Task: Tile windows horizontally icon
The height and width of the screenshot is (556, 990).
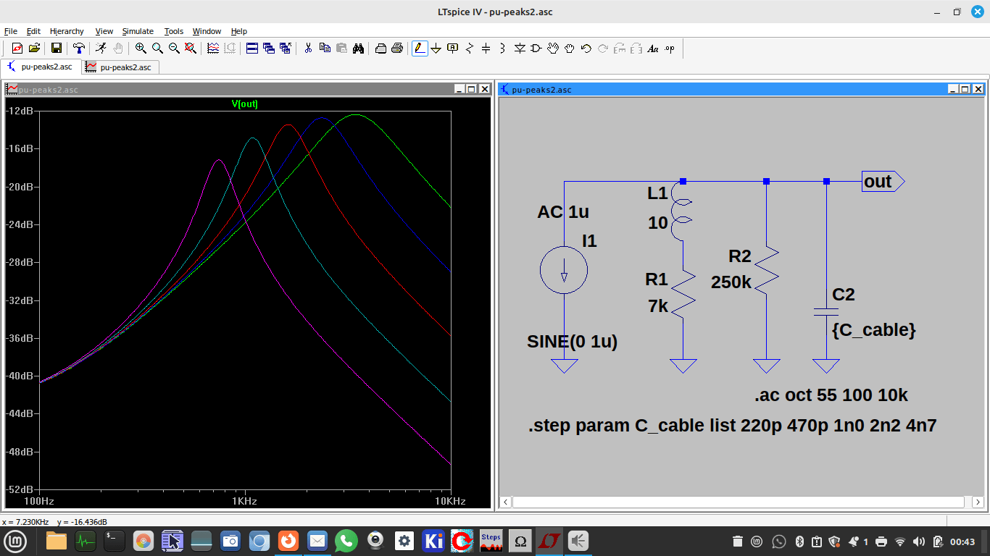Action: 252,49
